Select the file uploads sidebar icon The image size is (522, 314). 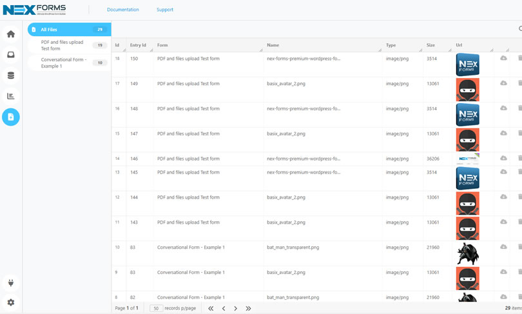[11, 117]
